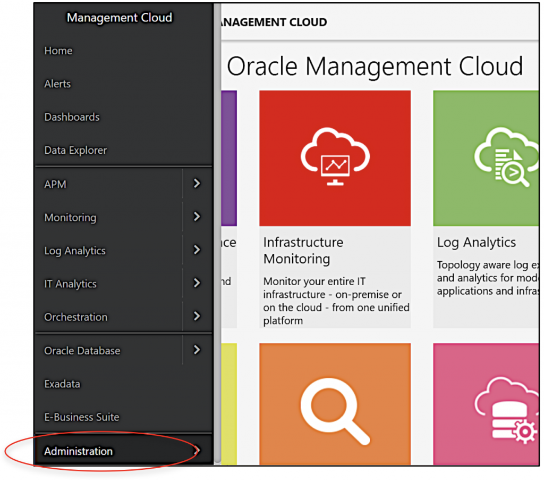The height and width of the screenshot is (481, 544).
Task: Click the Infrastructure Monitoring title link
Action: pyautogui.click(x=303, y=250)
